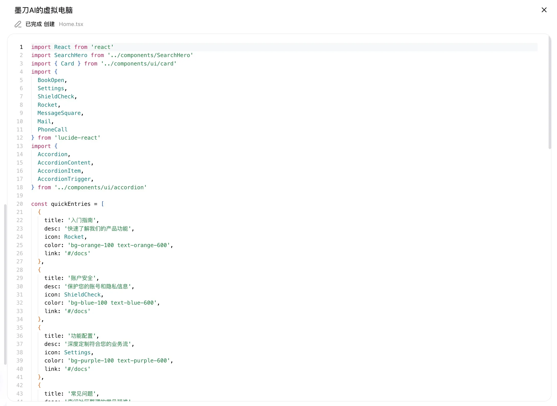Click the title string '入门指南'
The height and width of the screenshot is (406, 557).
click(82, 220)
